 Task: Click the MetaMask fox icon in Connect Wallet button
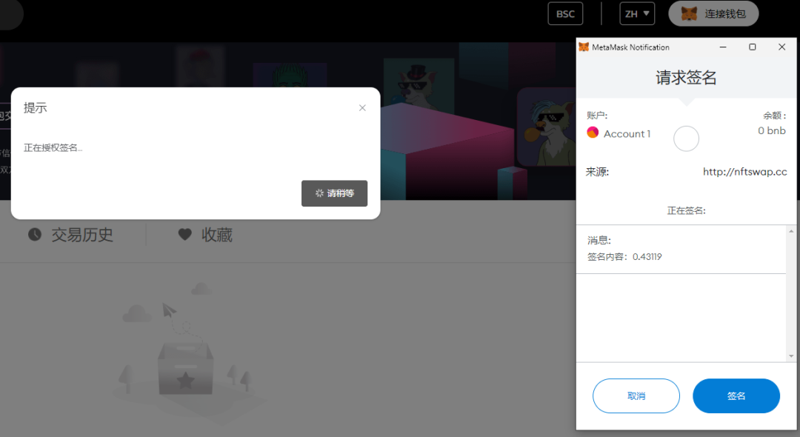[x=689, y=13]
